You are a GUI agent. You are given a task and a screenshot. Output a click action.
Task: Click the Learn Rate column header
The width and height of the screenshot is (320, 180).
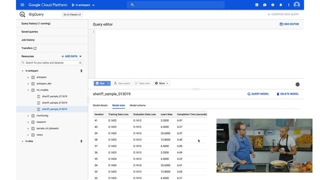pyautogui.click(x=166, y=114)
